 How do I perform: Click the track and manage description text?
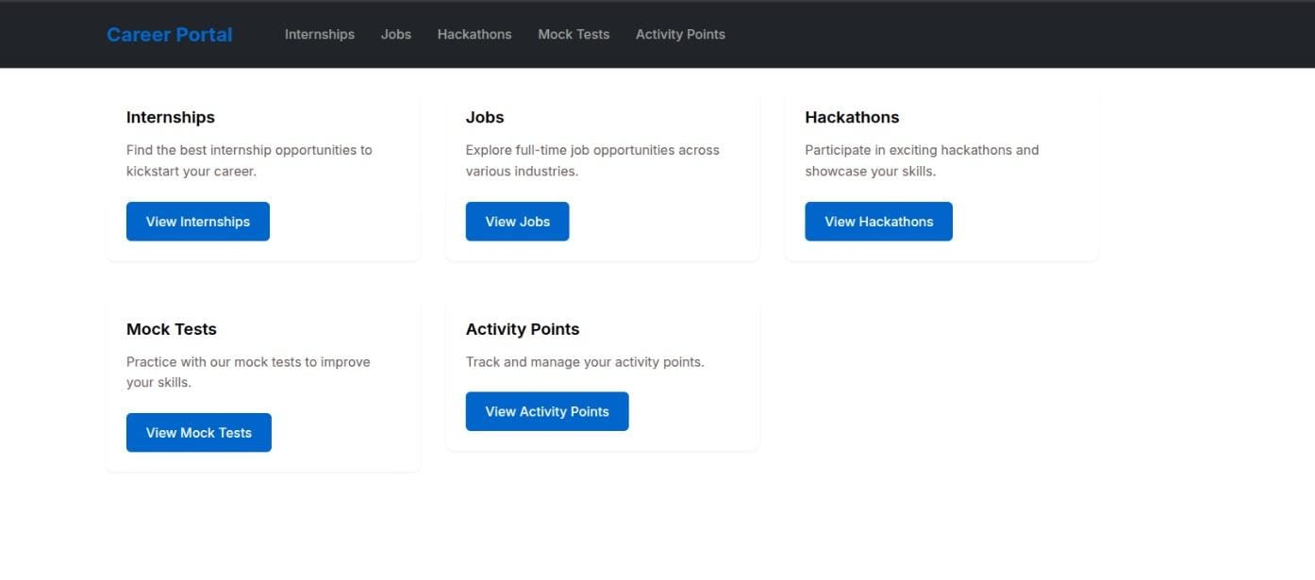pos(585,362)
